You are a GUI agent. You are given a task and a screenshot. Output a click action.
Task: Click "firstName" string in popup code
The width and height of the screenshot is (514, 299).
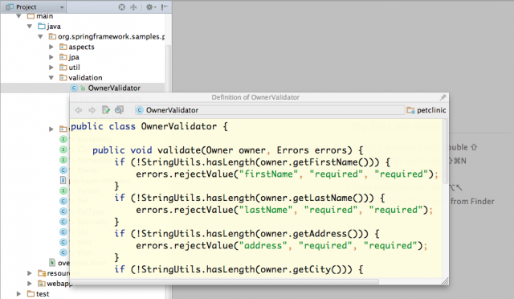pyautogui.click(x=269, y=174)
